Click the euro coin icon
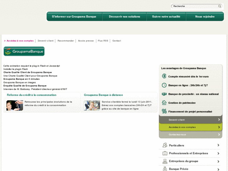 pos(164,76)
